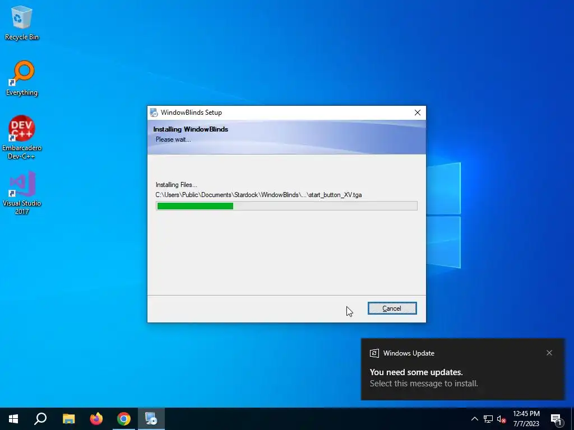Image resolution: width=574 pixels, height=430 pixels.
Task: Select the Embarcadero Dev-C++ desktop shortcut
Action: (22, 137)
